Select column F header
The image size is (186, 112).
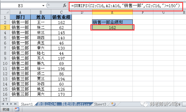pyautogui.click(x=143, y=12)
